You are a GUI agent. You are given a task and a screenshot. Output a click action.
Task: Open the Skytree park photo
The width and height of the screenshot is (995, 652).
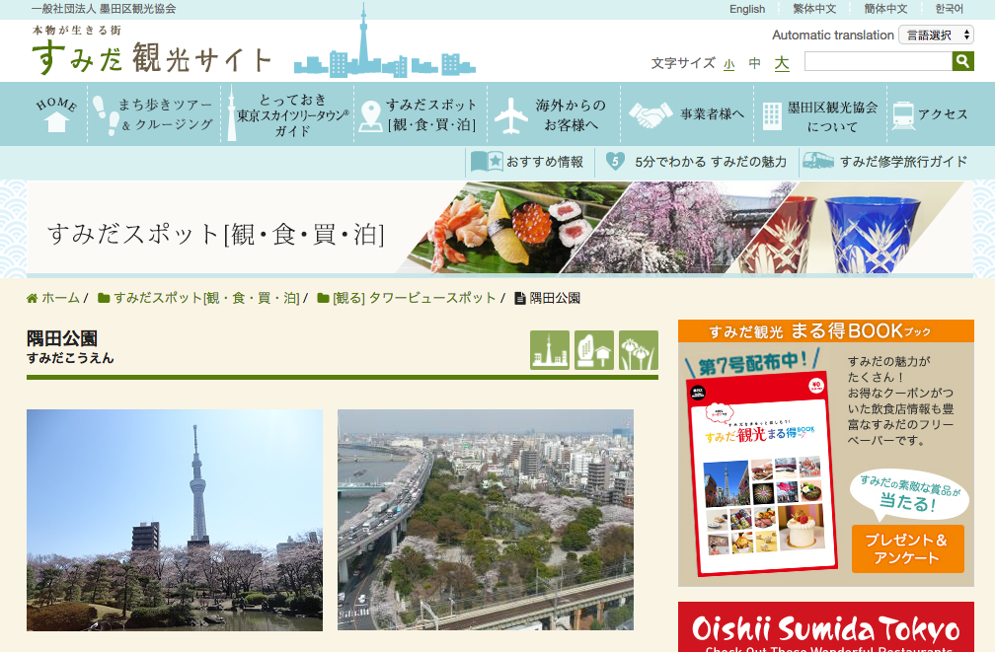click(175, 520)
